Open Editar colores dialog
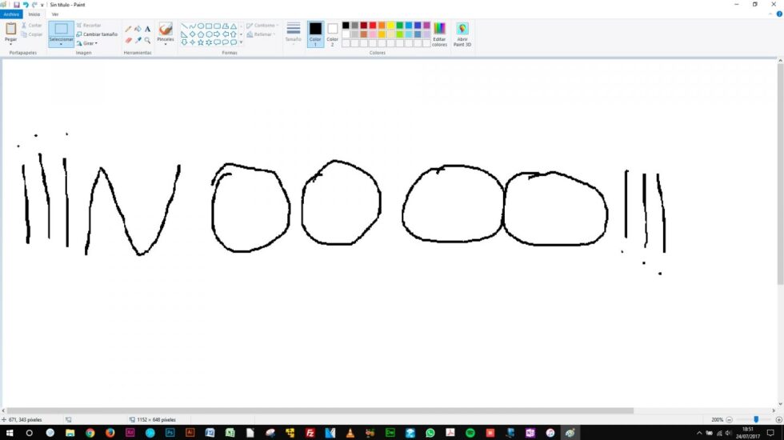Image resolution: width=784 pixels, height=440 pixels. tap(439, 34)
